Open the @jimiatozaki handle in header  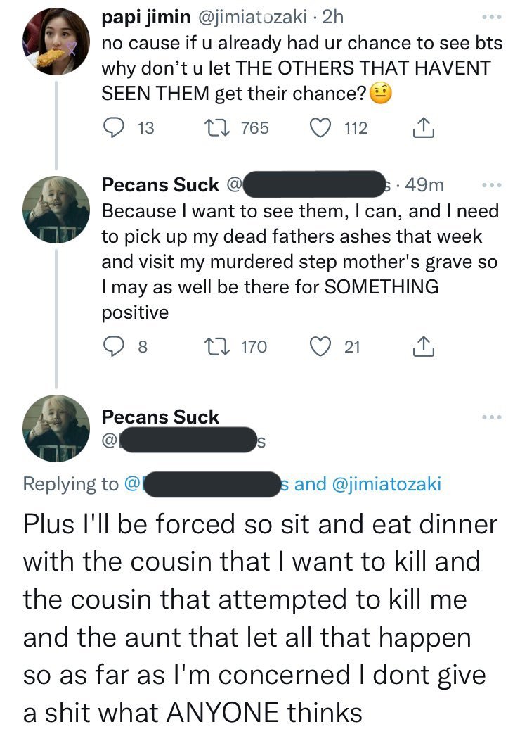click(252, 17)
